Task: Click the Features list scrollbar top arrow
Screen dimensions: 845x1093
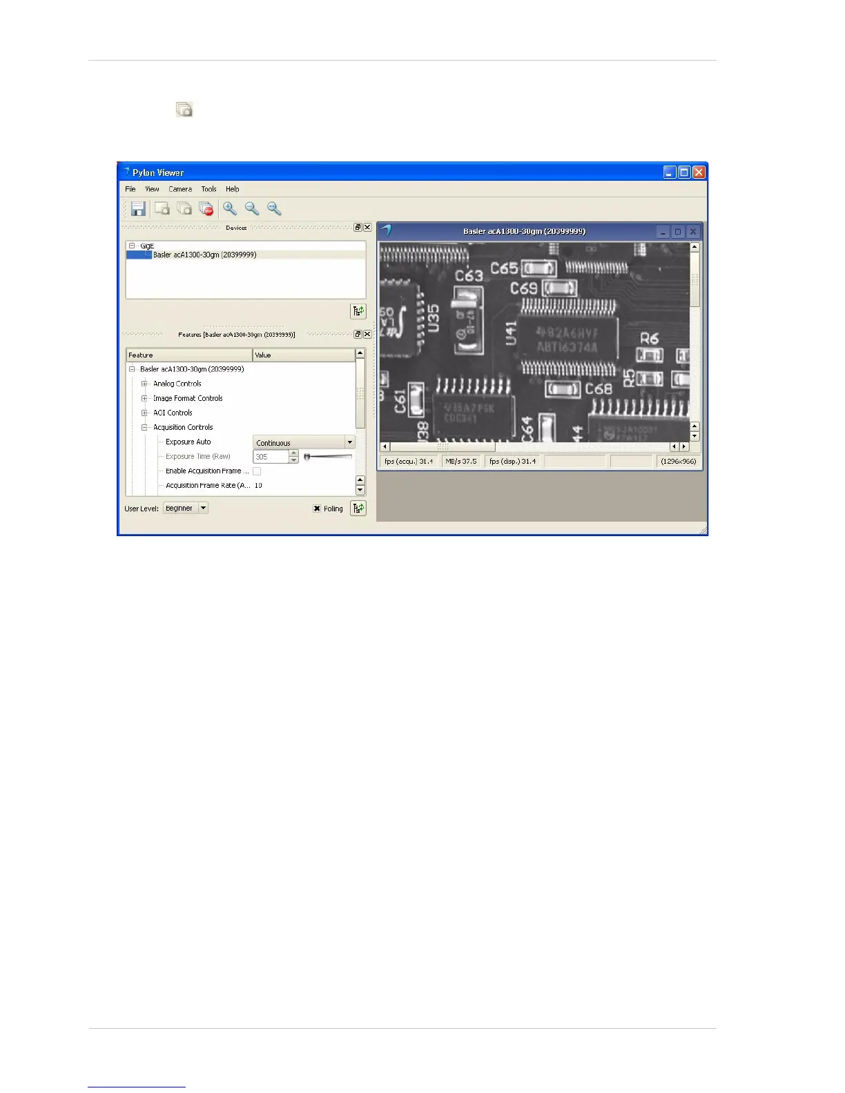Action: point(360,353)
